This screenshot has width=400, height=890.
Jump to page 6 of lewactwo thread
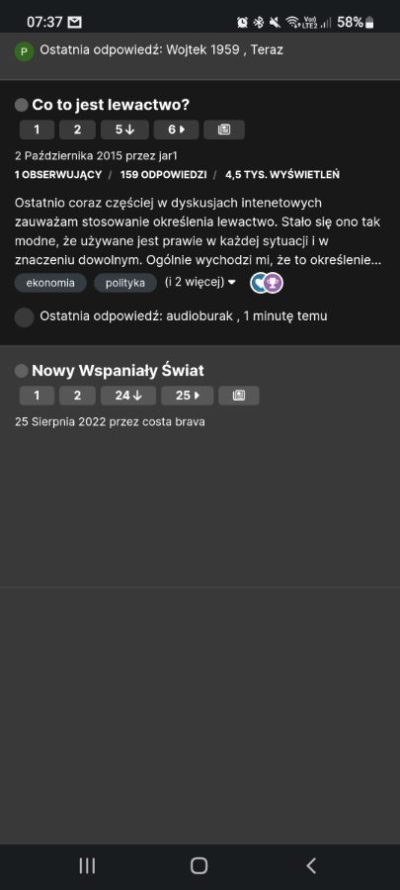[176, 130]
